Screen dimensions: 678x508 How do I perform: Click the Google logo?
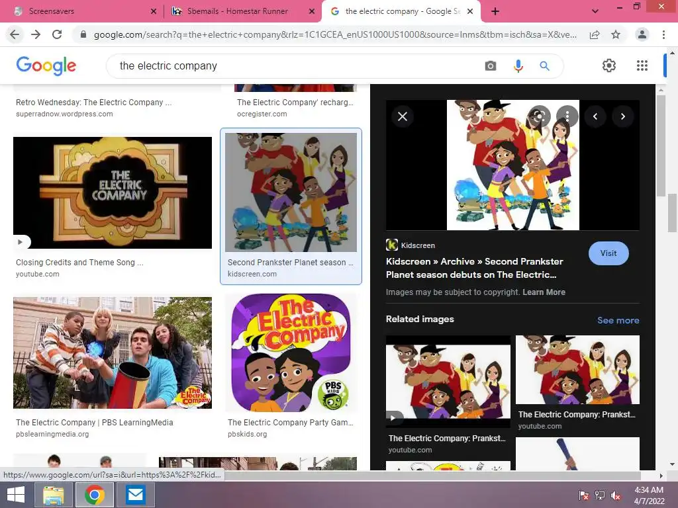point(46,65)
